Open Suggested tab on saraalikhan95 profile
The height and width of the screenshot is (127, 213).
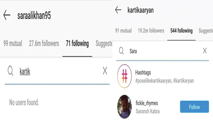pos(104,44)
